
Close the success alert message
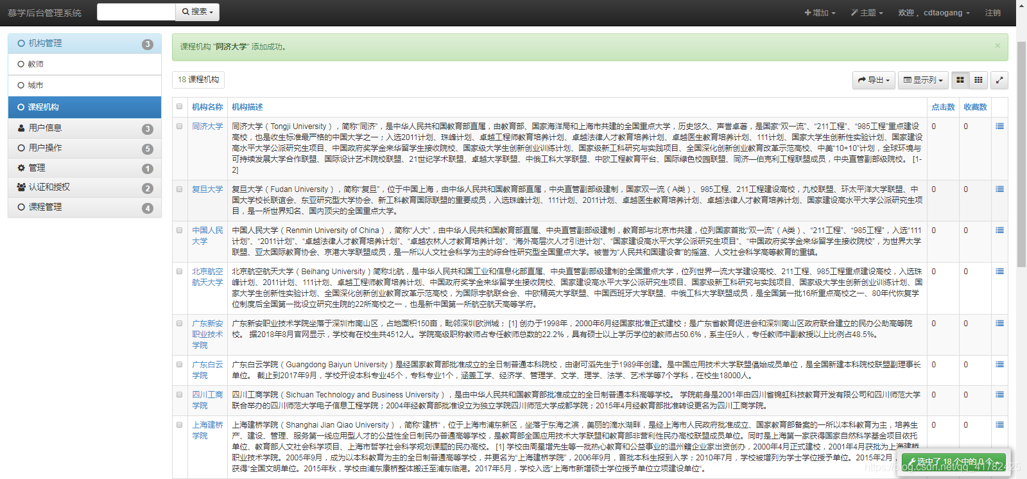(x=997, y=46)
